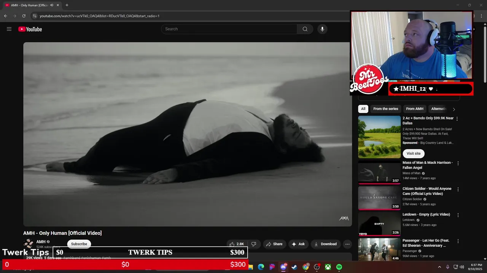The height and width of the screenshot is (273, 487).
Task: Like the video with 2.8K thumbs up
Action: click(x=237, y=244)
